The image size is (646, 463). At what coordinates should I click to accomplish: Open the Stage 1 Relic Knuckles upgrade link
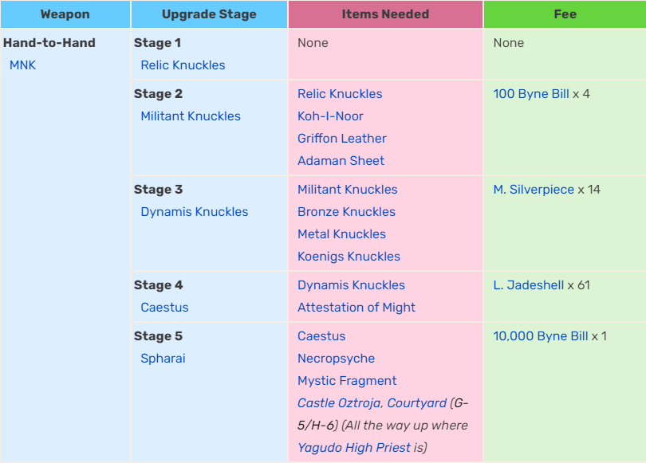pos(183,65)
